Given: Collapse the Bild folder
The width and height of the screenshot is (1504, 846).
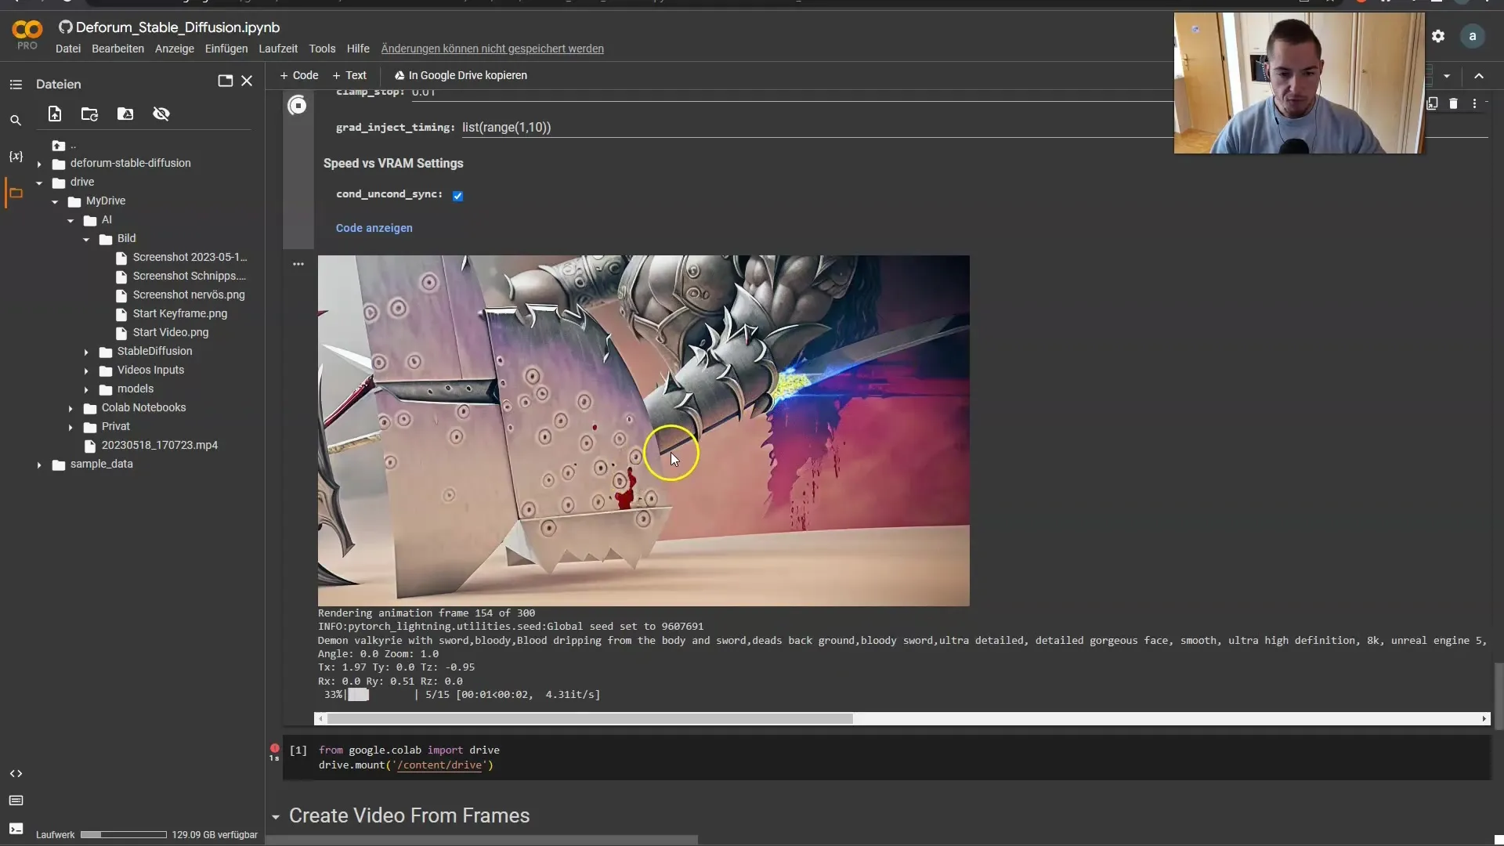Looking at the screenshot, I should pyautogui.click(x=86, y=239).
